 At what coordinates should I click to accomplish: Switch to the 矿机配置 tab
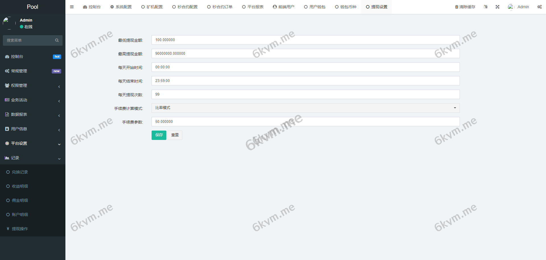pos(152,7)
